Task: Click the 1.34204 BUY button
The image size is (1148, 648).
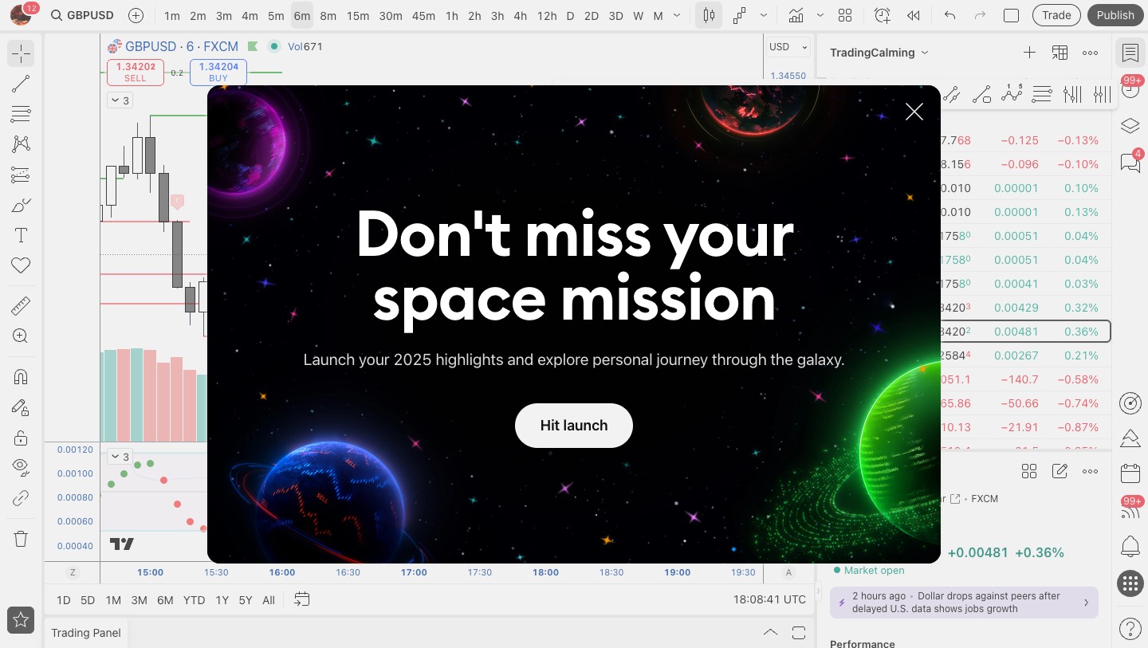Action: pyautogui.click(x=218, y=72)
